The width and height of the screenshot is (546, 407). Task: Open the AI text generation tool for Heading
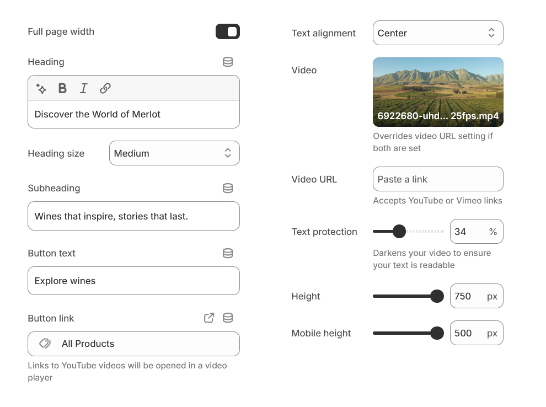[41, 88]
